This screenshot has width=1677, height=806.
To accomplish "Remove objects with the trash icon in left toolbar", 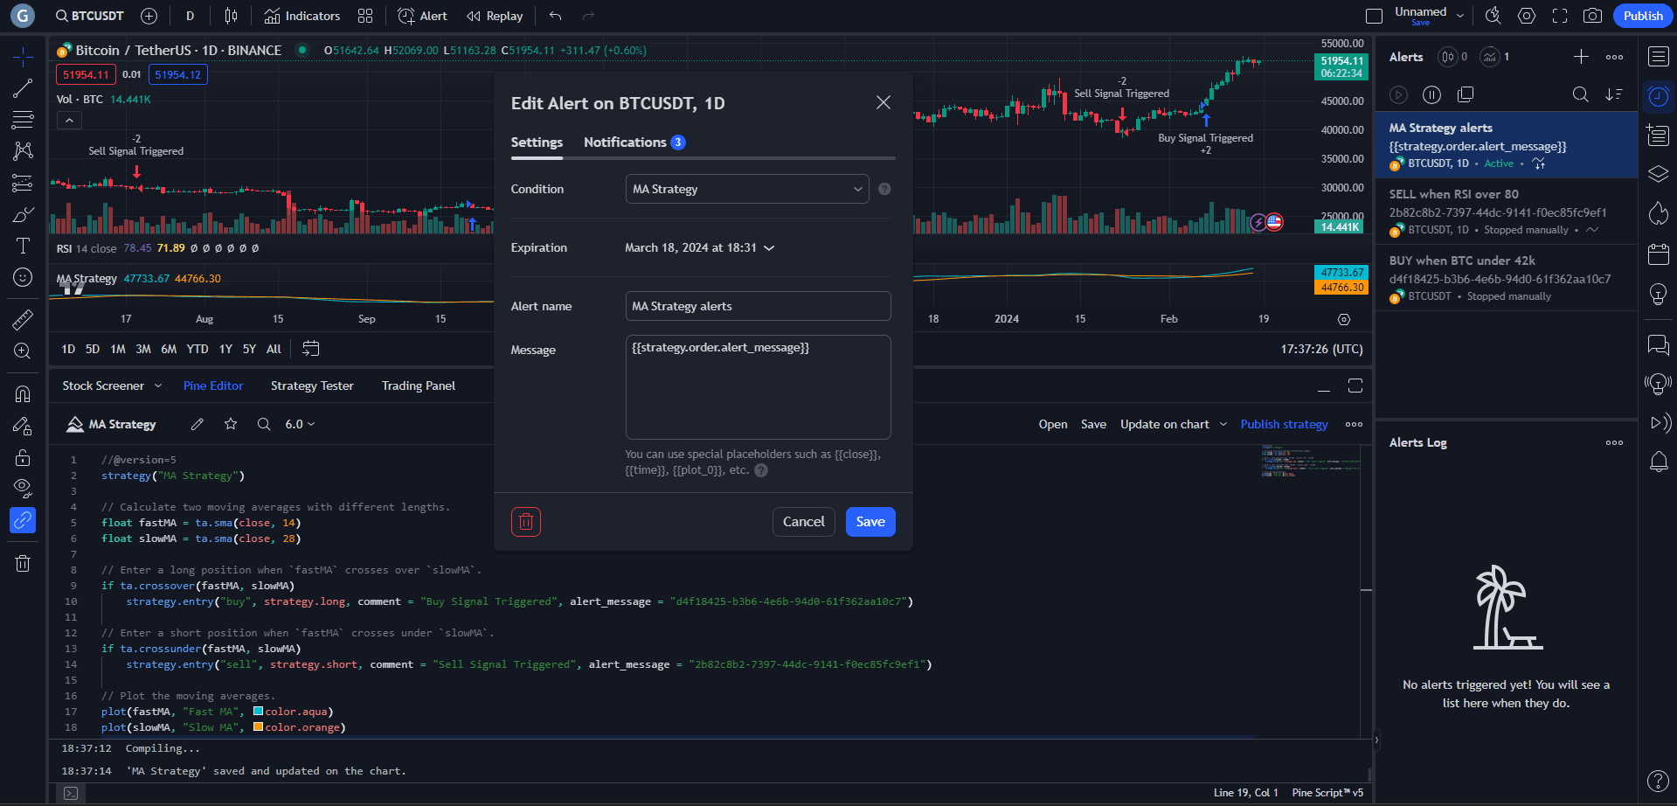I will pos(23,564).
